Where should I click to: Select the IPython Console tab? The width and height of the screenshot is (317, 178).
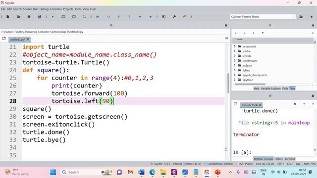tap(263, 159)
